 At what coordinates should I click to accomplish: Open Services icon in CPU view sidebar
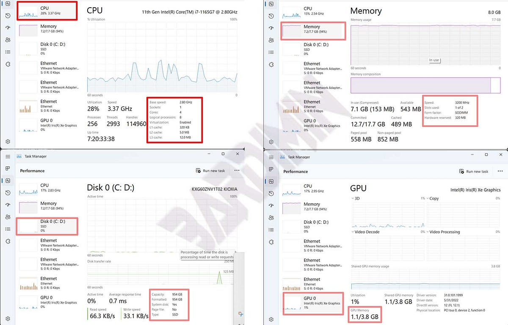tap(8, 64)
